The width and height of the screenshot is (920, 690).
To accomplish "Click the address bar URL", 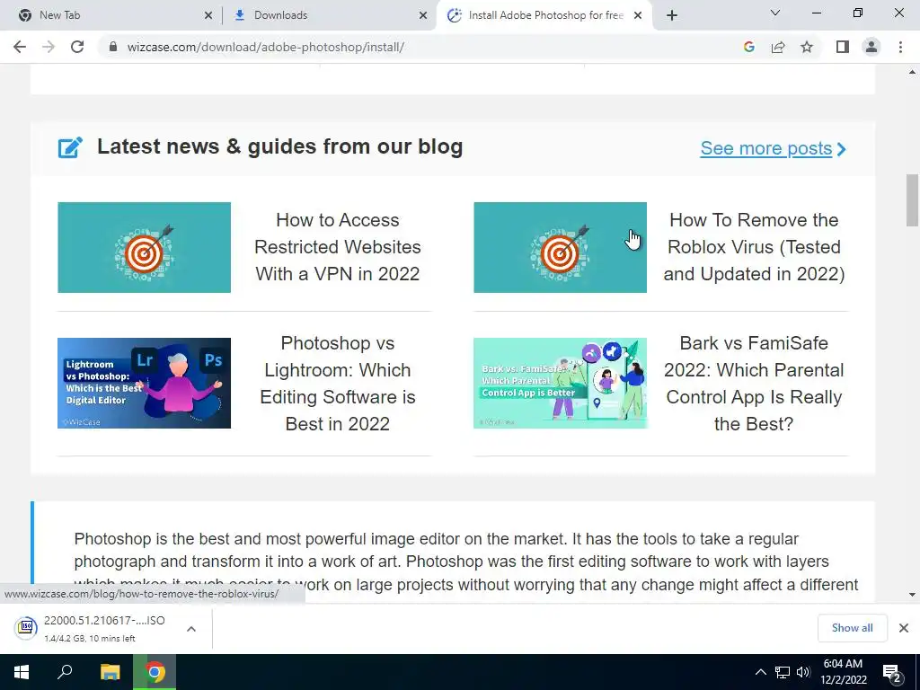I will tap(265, 47).
